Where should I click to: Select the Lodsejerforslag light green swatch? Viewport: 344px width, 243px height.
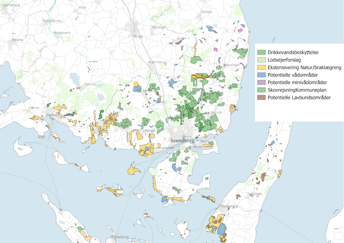coord(262,60)
